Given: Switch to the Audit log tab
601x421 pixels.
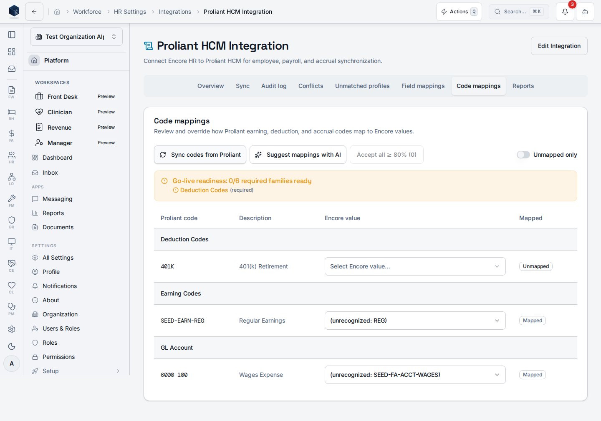Looking at the screenshot, I should (x=274, y=86).
